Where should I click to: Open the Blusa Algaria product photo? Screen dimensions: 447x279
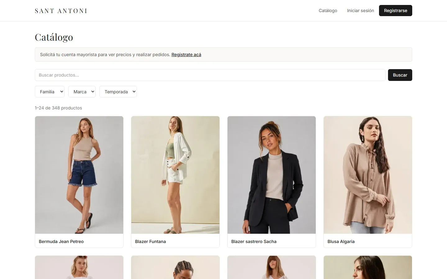368,175
